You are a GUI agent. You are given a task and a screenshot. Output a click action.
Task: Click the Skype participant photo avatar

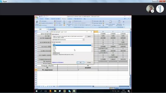tap(150, 9)
